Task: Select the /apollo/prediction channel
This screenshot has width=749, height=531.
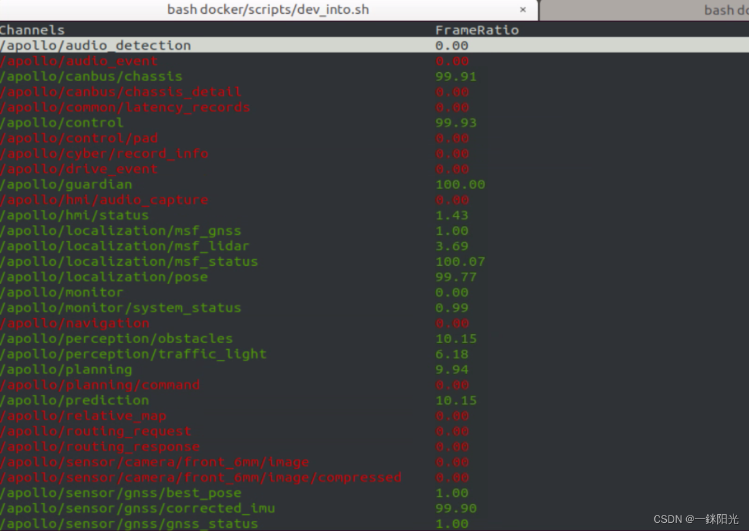Action: (x=75, y=400)
